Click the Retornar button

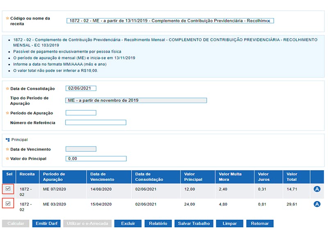(x=260, y=224)
